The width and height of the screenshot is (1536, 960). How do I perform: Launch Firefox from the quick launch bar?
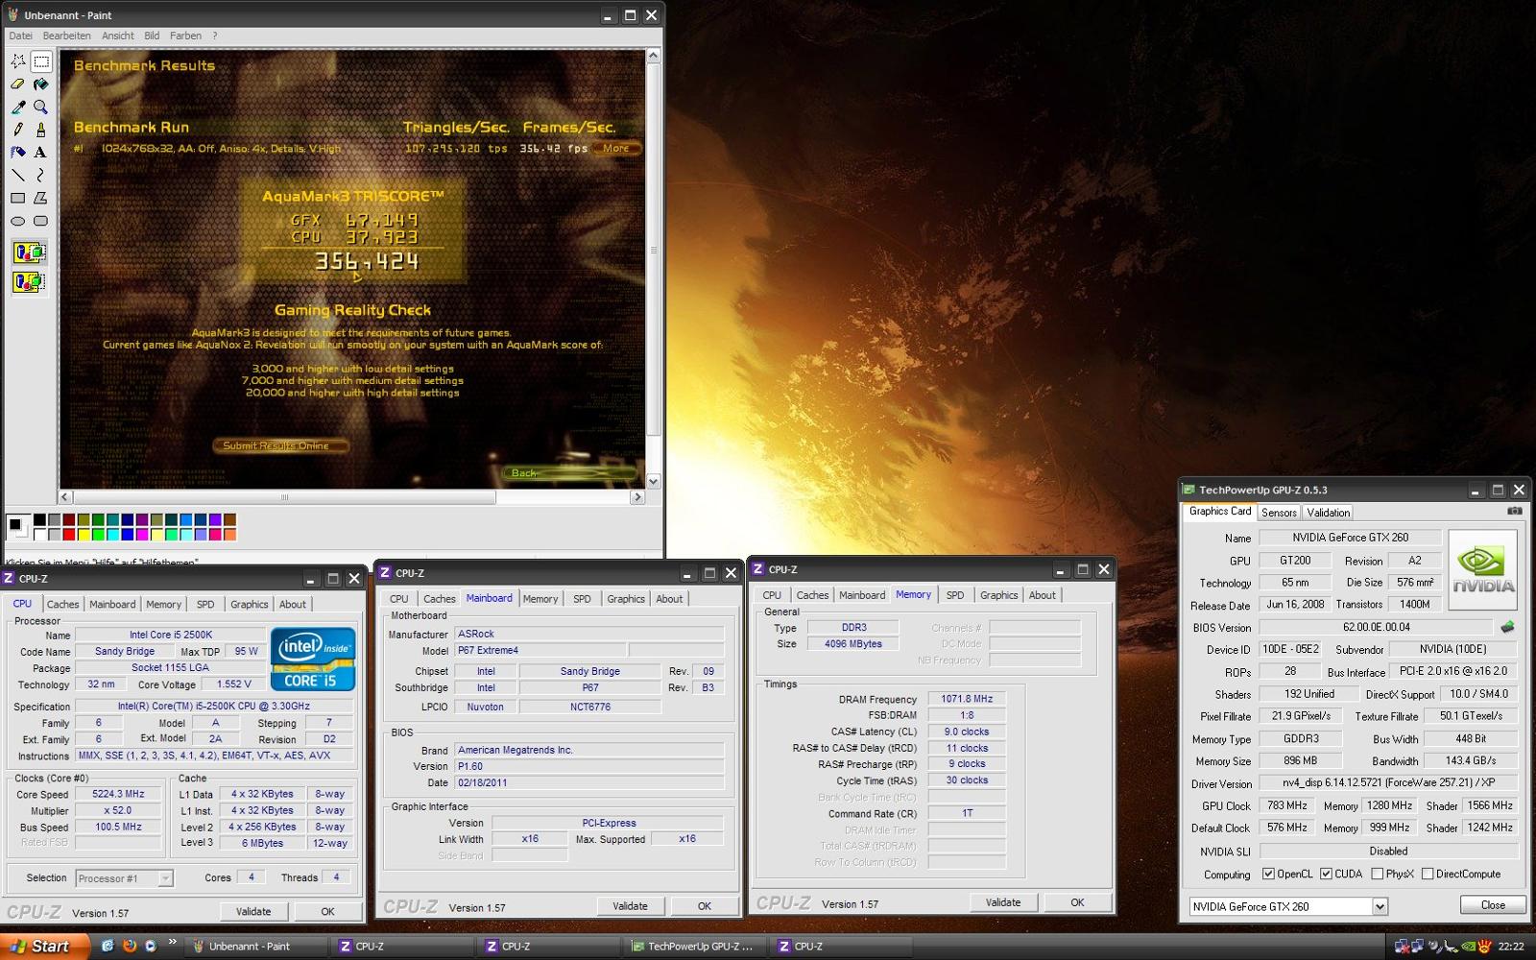pyautogui.click(x=129, y=946)
